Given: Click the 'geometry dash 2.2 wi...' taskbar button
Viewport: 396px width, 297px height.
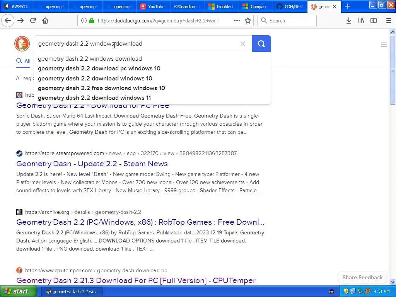Looking at the screenshot, I should pyautogui.click(x=72, y=292).
